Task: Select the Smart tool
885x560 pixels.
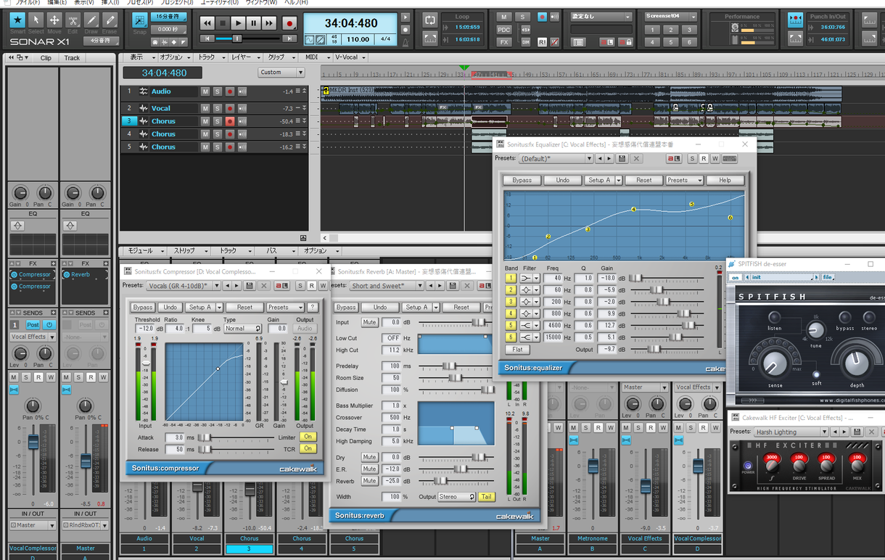Action: [x=17, y=20]
